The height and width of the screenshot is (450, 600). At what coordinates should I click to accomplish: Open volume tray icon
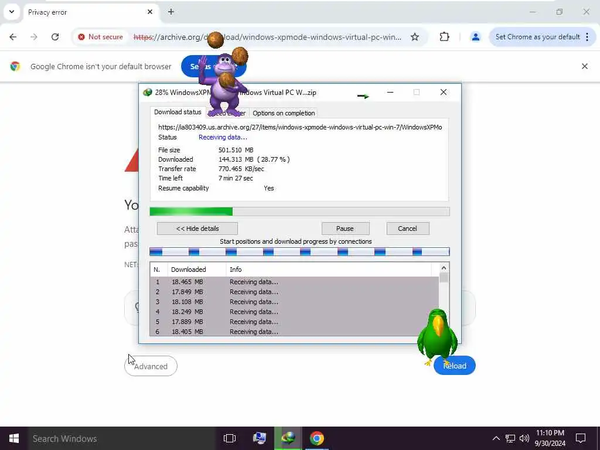pyautogui.click(x=524, y=438)
